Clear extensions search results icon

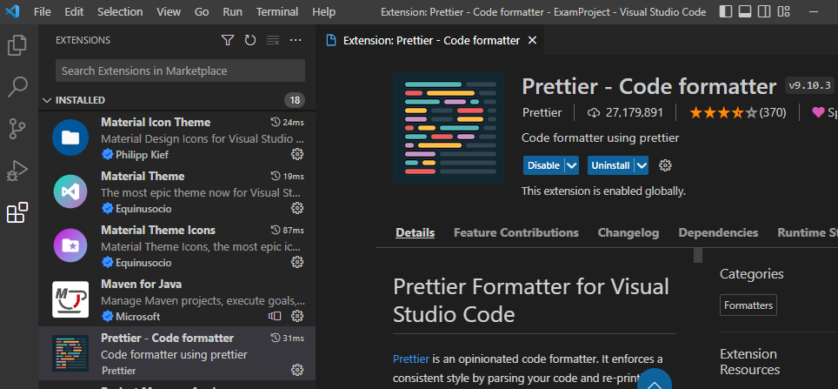tap(273, 40)
